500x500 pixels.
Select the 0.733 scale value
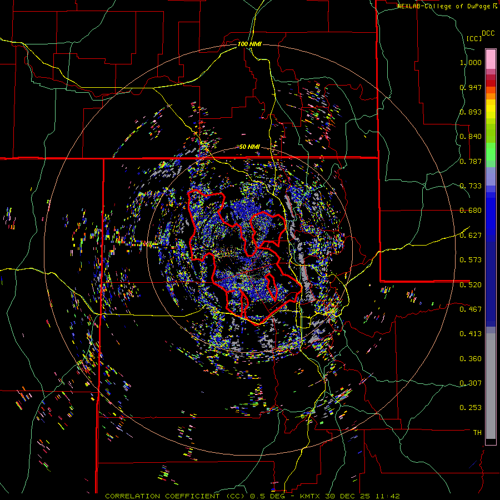471,186
